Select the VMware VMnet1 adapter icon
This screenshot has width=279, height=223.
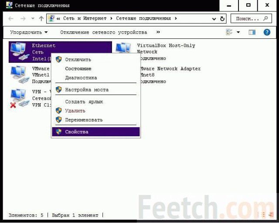pos(20,74)
